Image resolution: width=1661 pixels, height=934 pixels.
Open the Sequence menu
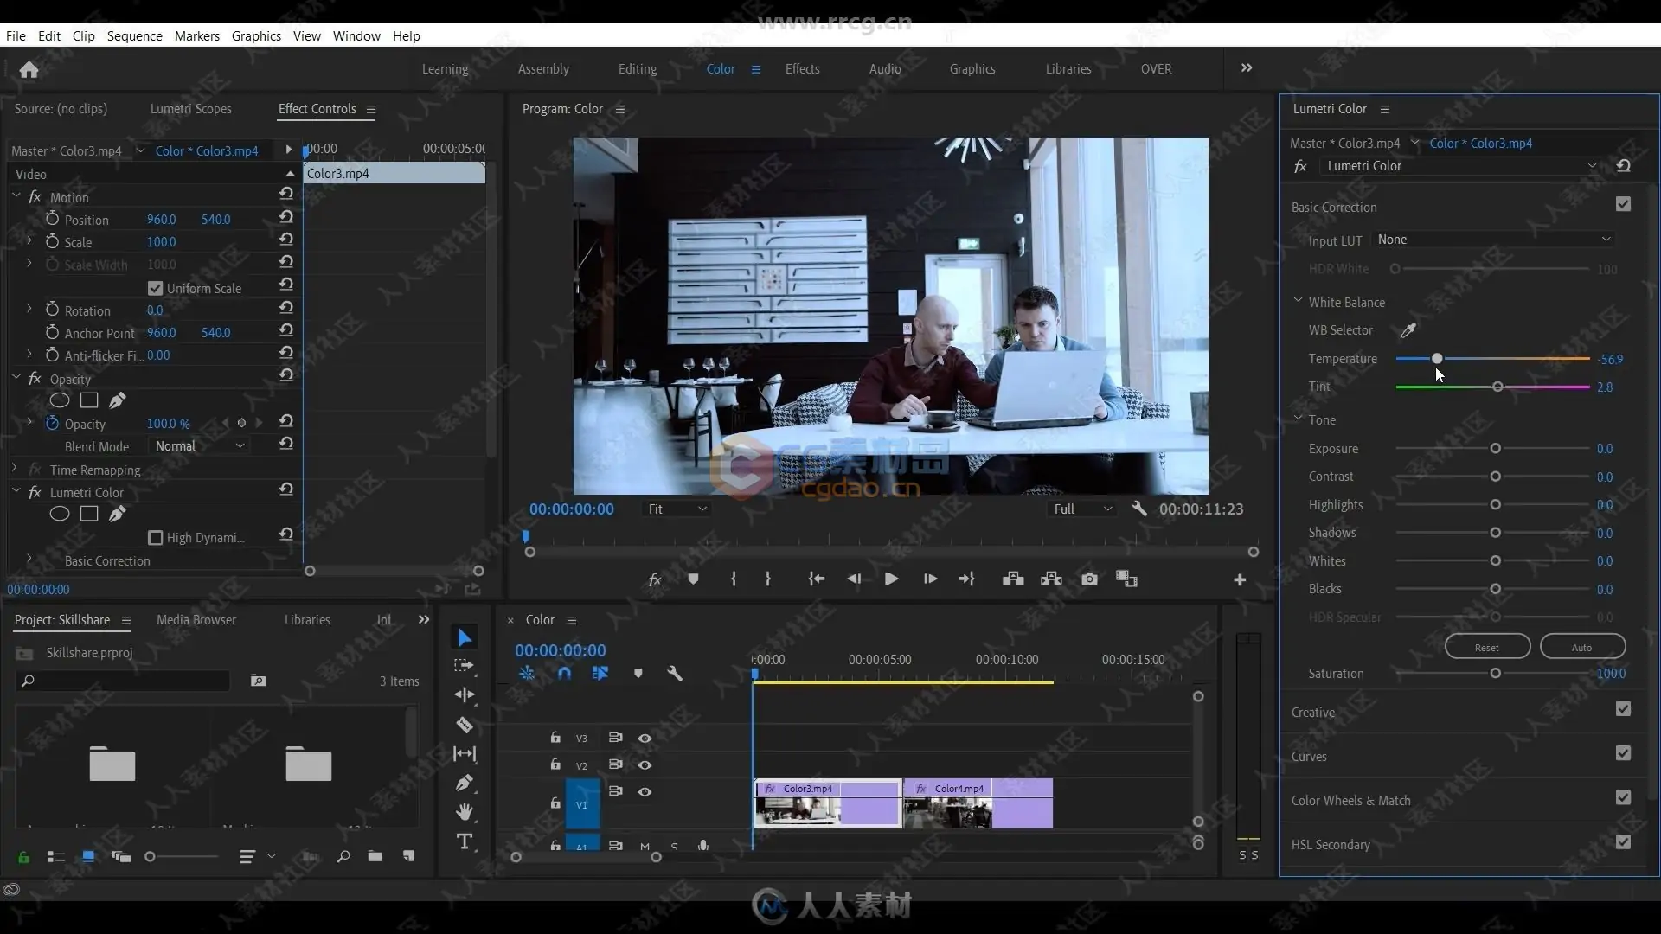pyautogui.click(x=134, y=35)
